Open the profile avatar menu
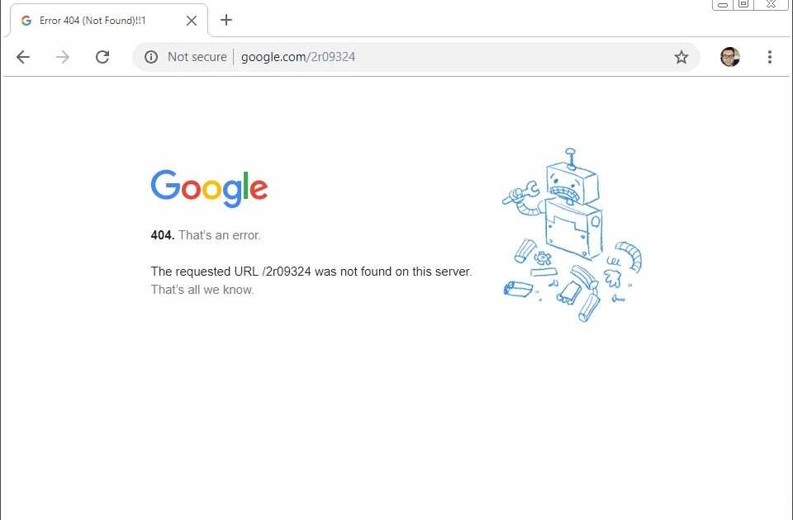793x520 pixels. [x=729, y=57]
